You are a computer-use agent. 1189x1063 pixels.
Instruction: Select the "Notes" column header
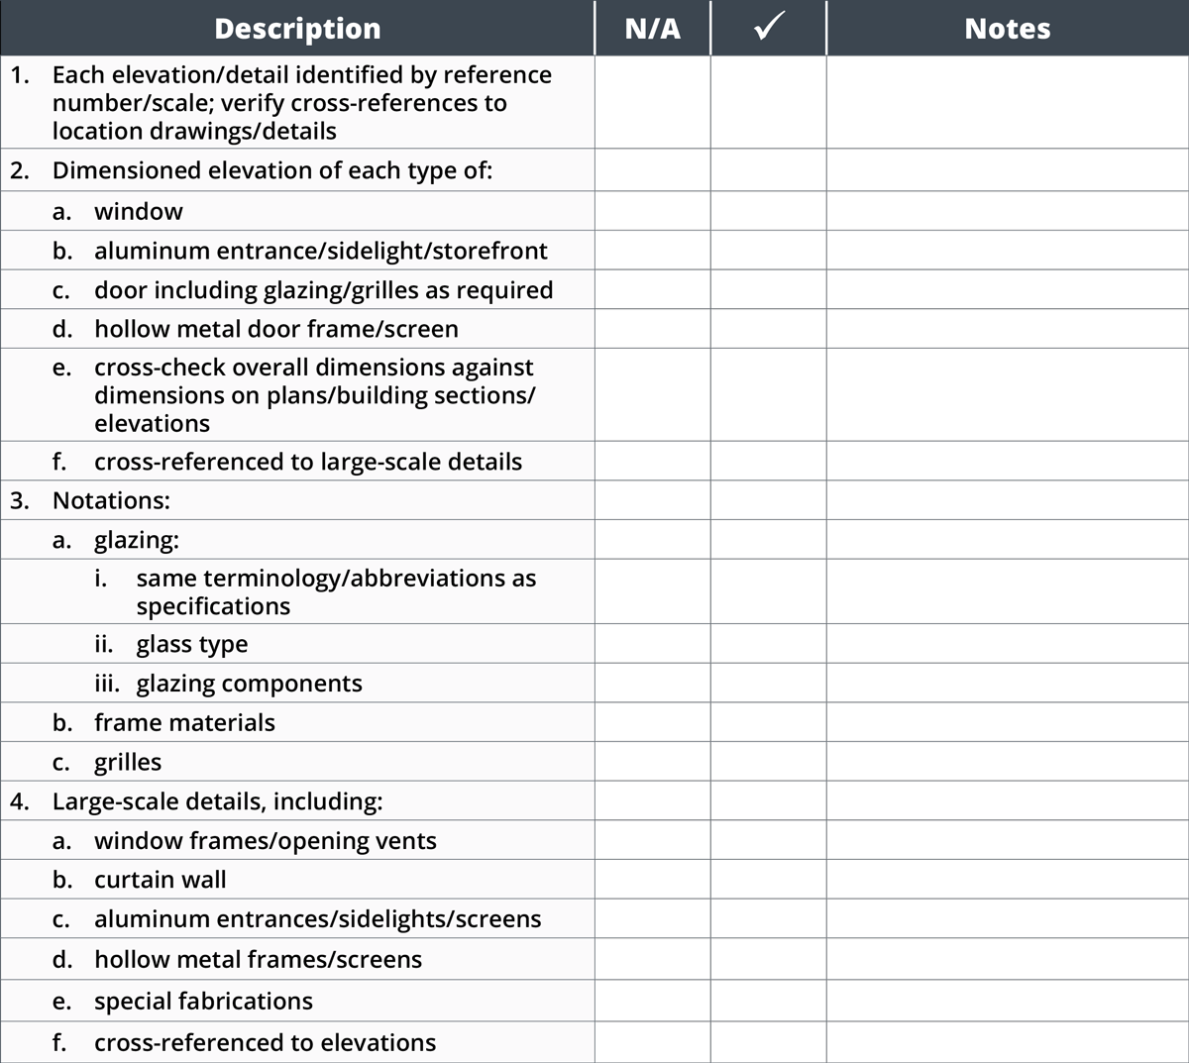tap(1008, 29)
